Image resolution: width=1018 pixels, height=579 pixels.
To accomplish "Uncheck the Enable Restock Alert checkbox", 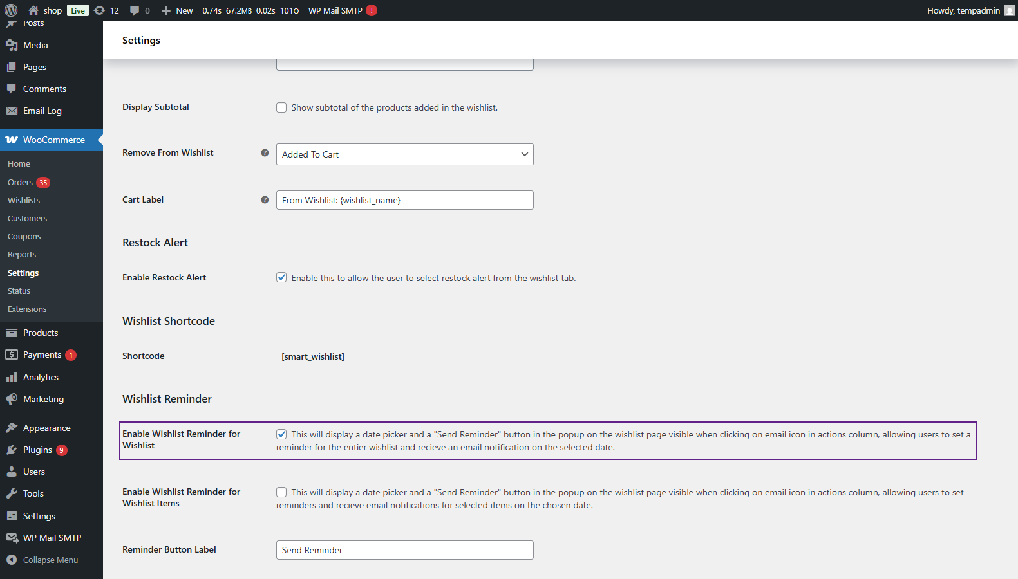I will (x=281, y=278).
